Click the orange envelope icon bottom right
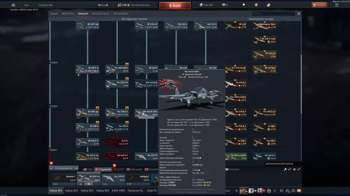Screen dimensions: 350x196 [x=299, y=191]
